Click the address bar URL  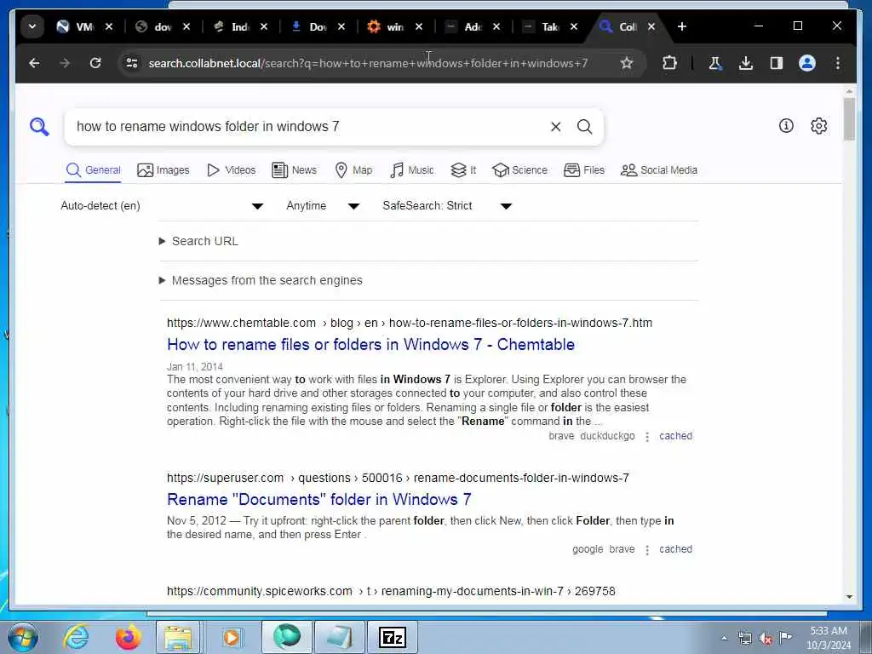click(368, 63)
